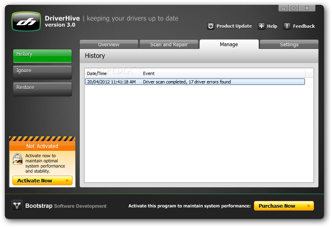Click the Activate Now button
This screenshot has width=332, height=227.
coord(42,180)
